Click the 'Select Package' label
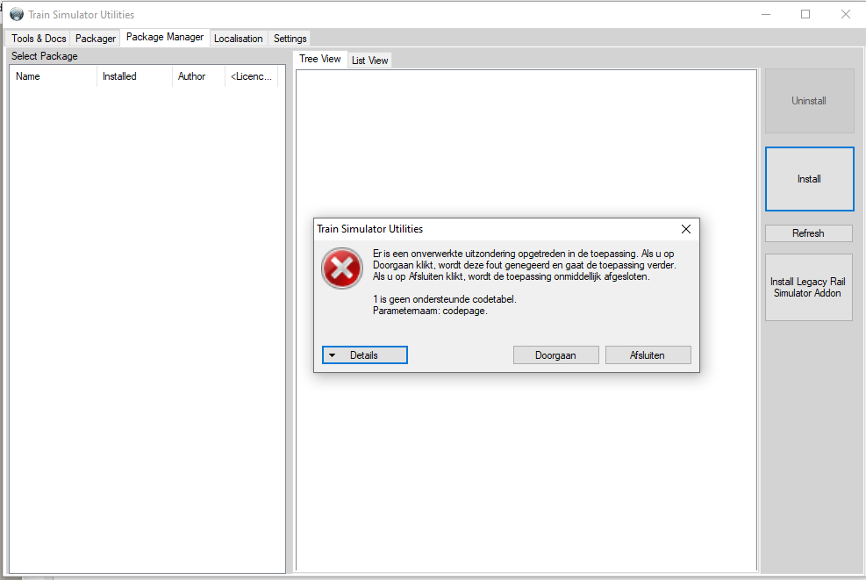866x580 pixels. coord(44,56)
